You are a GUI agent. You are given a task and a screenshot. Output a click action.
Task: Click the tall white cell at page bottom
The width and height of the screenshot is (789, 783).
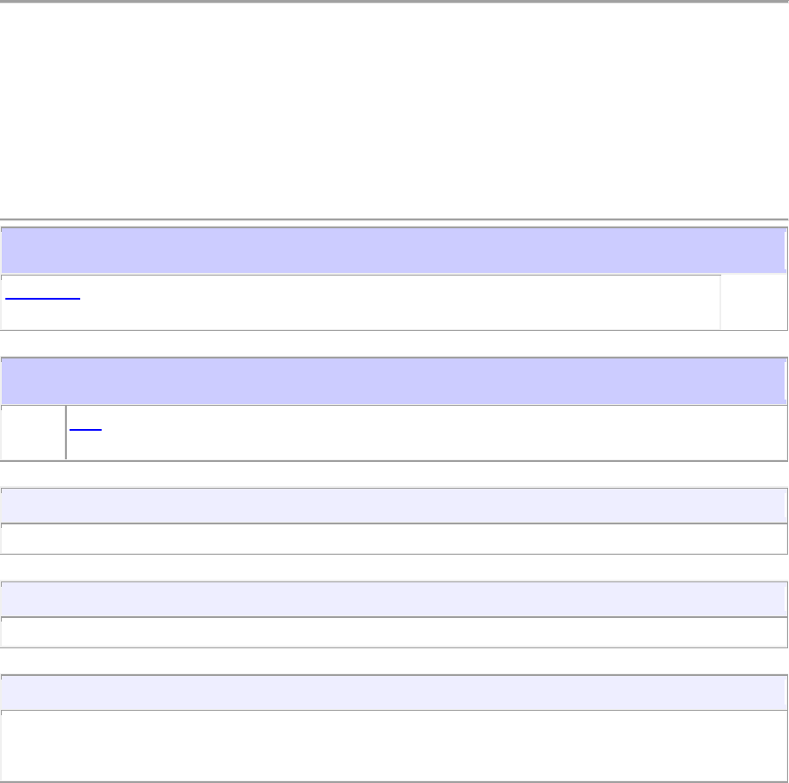click(x=393, y=746)
